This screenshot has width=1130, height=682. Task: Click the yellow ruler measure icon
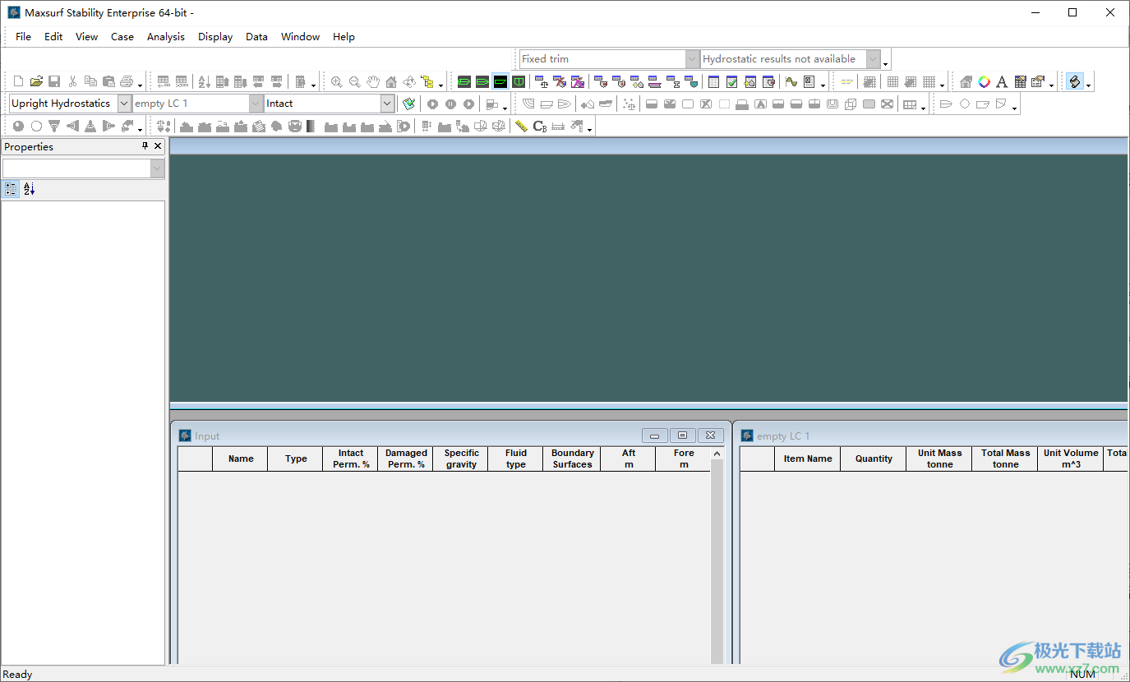(521, 126)
